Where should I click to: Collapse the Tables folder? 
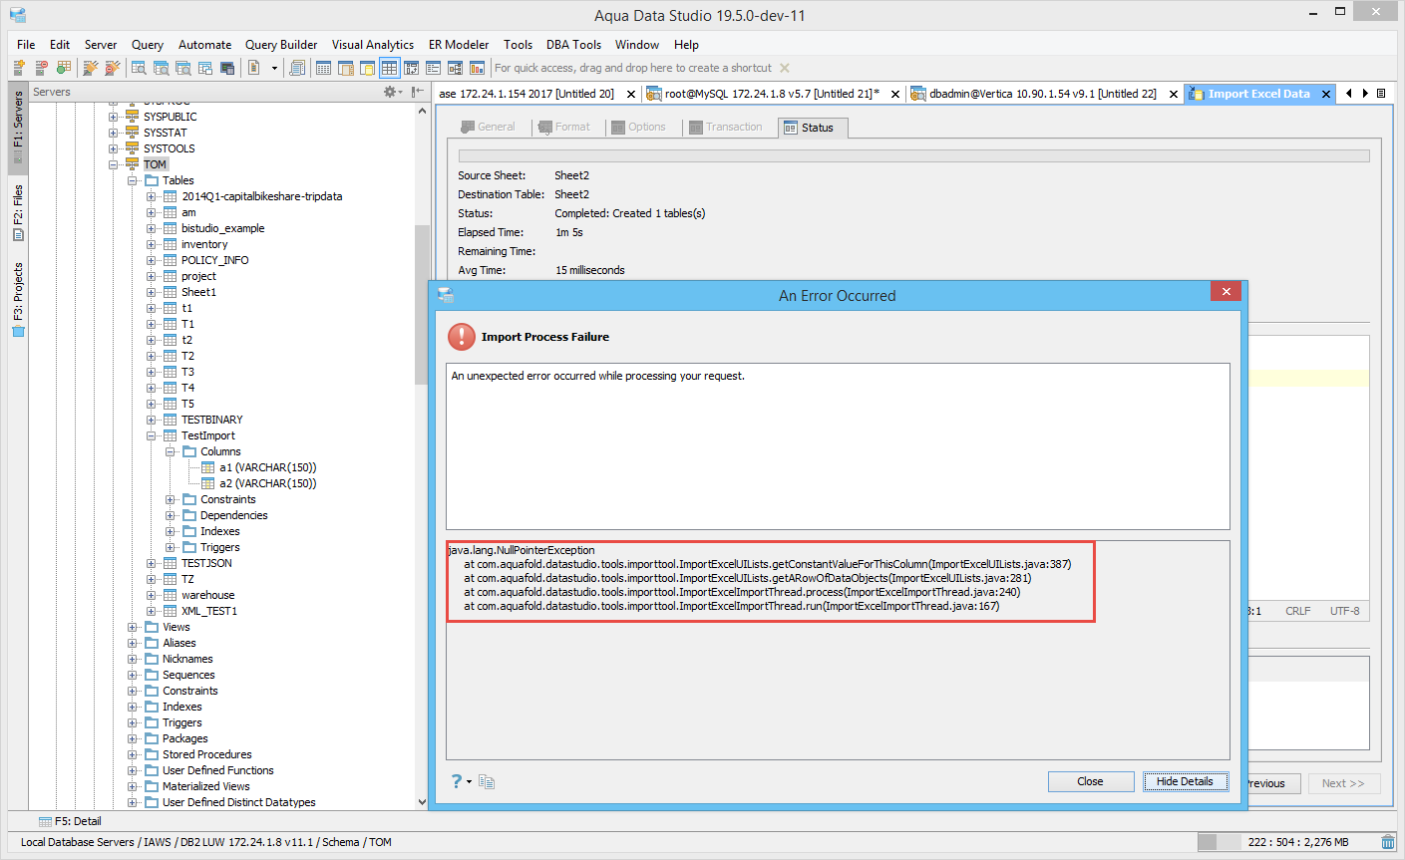coord(133,180)
